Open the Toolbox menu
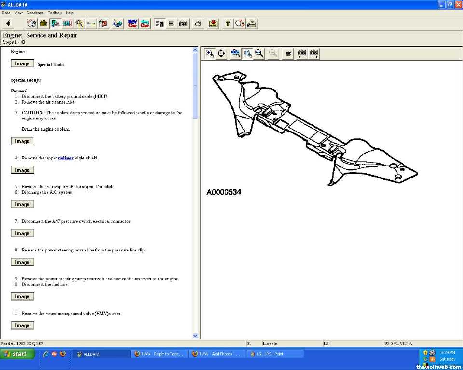This screenshot has width=463, height=370. 54,13
